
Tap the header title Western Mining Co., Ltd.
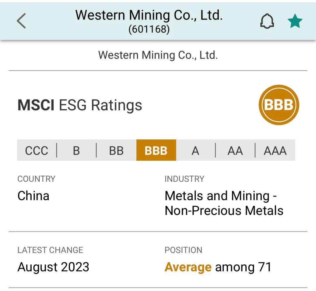(x=149, y=15)
